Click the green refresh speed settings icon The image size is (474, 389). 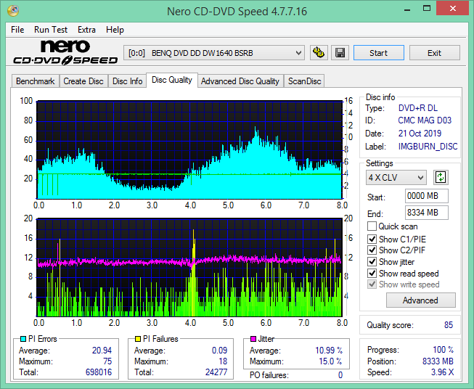pyautogui.click(x=441, y=177)
